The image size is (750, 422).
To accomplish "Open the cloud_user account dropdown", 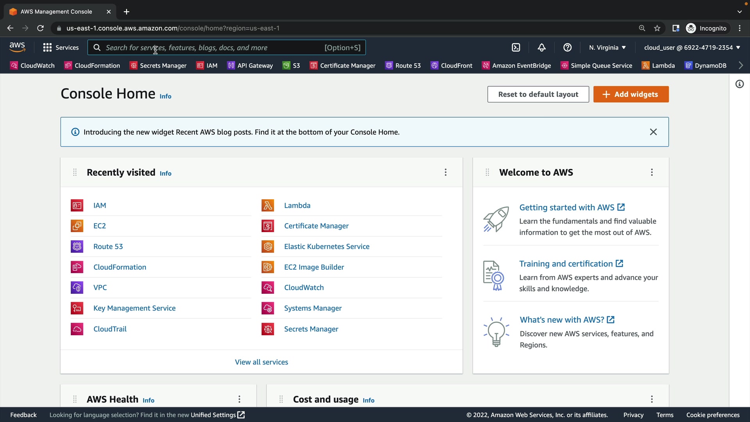I will pyautogui.click(x=692, y=48).
